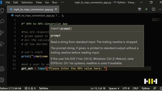Go to line via Ln 13, Col 18

pyautogui.click(x=98, y=88)
